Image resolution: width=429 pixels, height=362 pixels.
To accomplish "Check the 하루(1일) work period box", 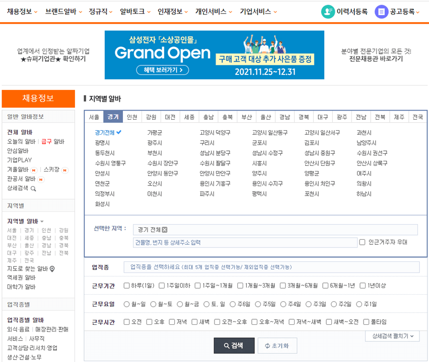I will [x=126, y=286].
